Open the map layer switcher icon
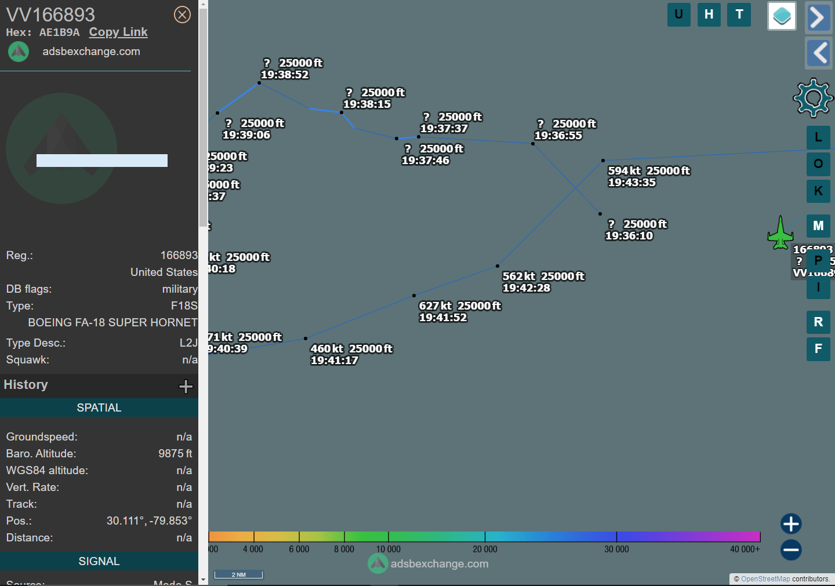Screen dimensions: 835x586 tap(782, 16)
